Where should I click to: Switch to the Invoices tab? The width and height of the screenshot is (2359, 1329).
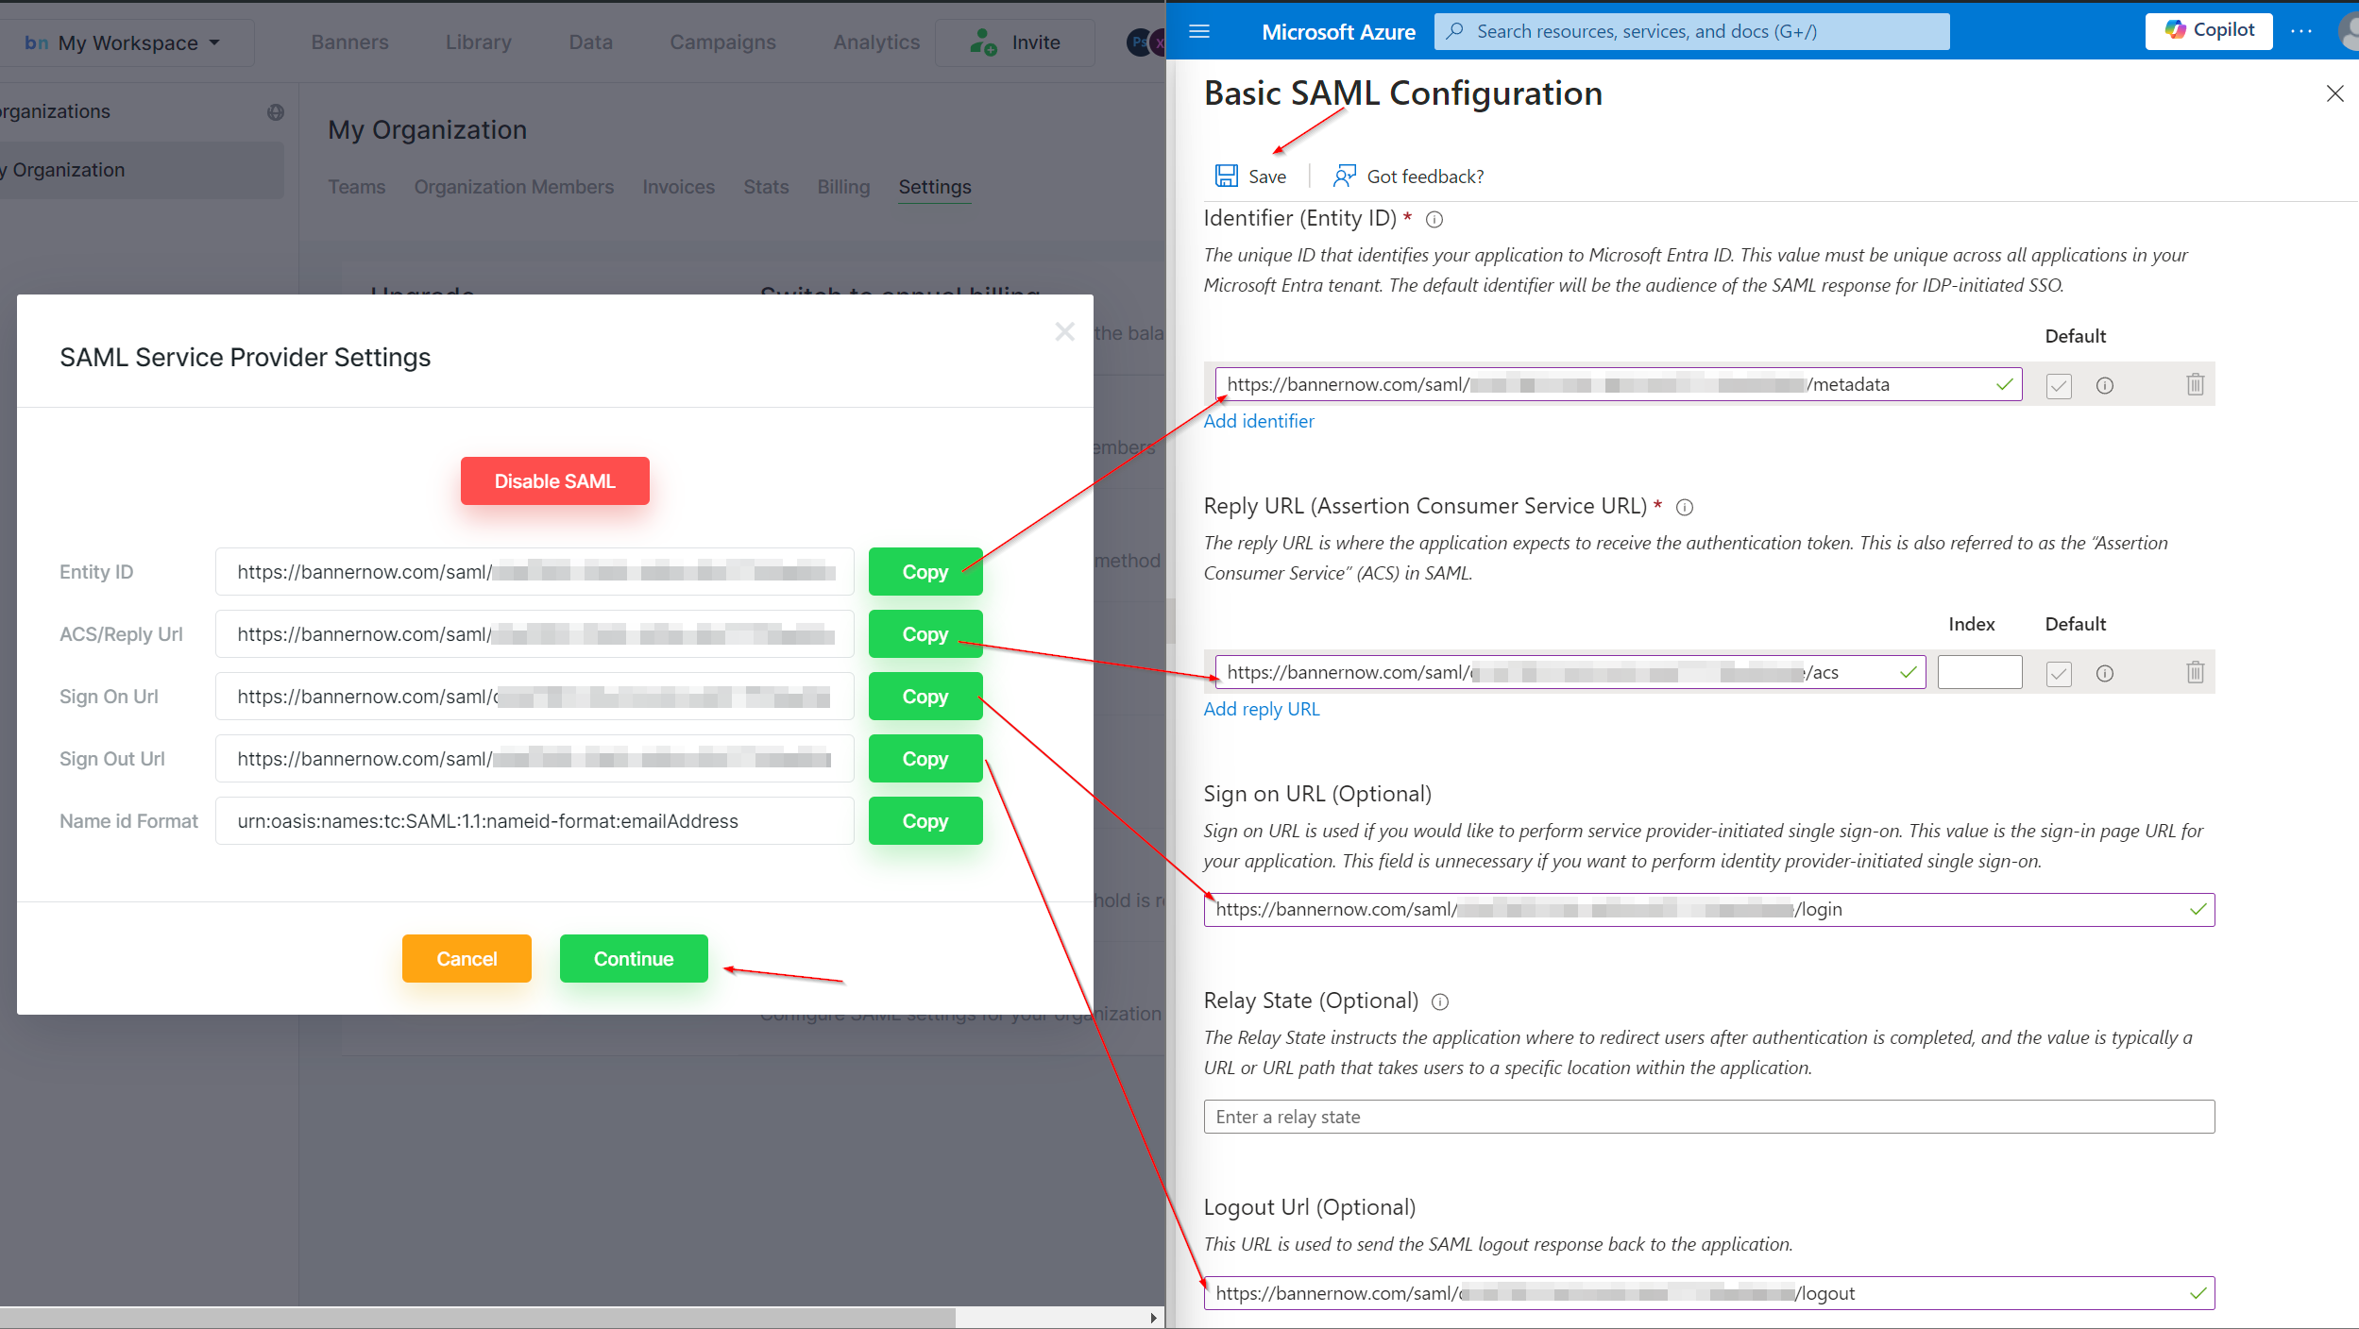pos(678,187)
